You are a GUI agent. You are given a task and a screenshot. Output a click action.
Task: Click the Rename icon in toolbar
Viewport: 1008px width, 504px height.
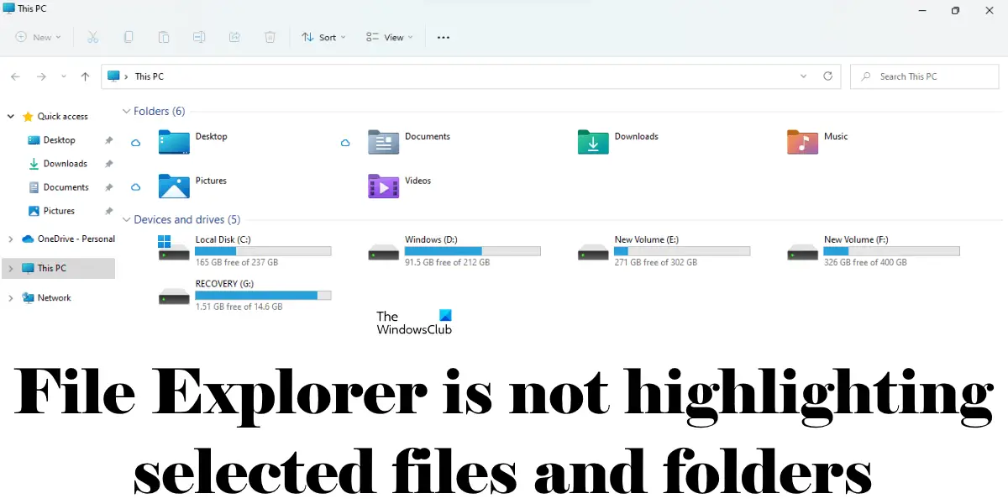point(199,37)
